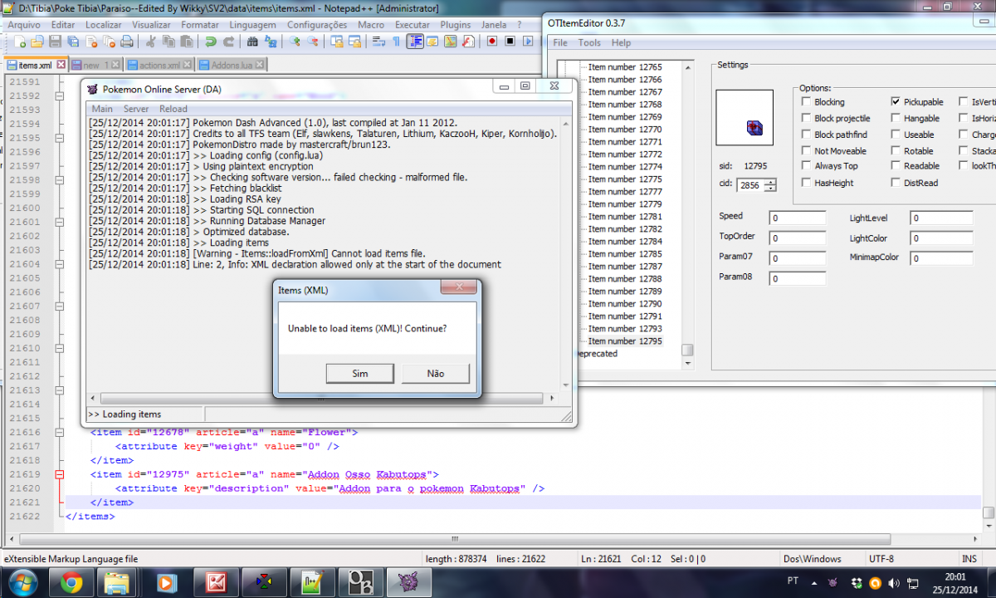The width and height of the screenshot is (996, 598).
Task: Click the Copy toolbar icon
Action: click(169, 42)
